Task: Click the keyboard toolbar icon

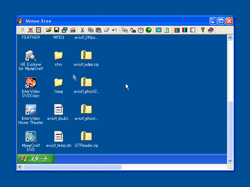Action: (73, 30)
